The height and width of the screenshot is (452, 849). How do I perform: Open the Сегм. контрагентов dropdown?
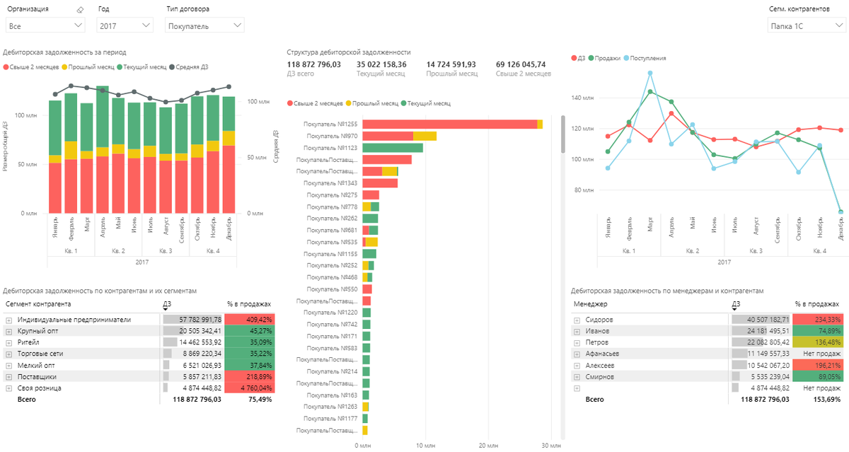click(806, 25)
